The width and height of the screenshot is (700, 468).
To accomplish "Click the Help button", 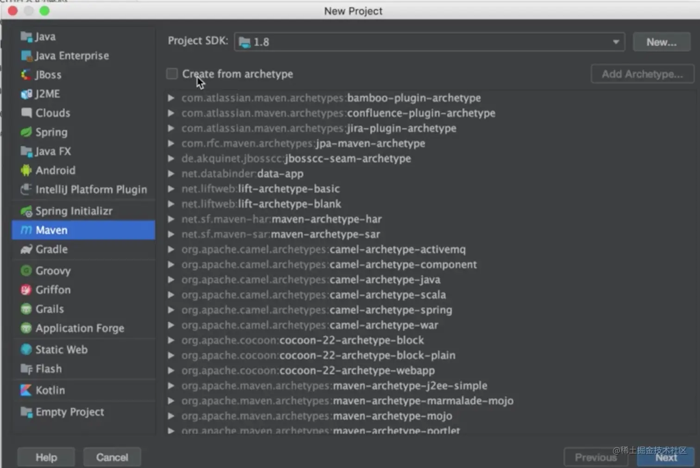I will (x=46, y=457).
